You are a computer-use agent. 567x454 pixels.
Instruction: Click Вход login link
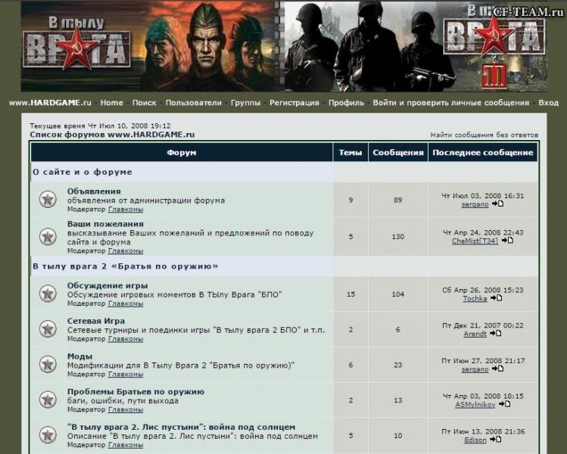click(x=549, y=103)
